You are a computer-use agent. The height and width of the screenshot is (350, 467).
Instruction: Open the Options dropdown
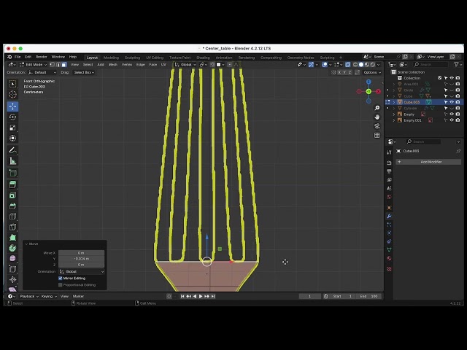click(x=372, y=72)
